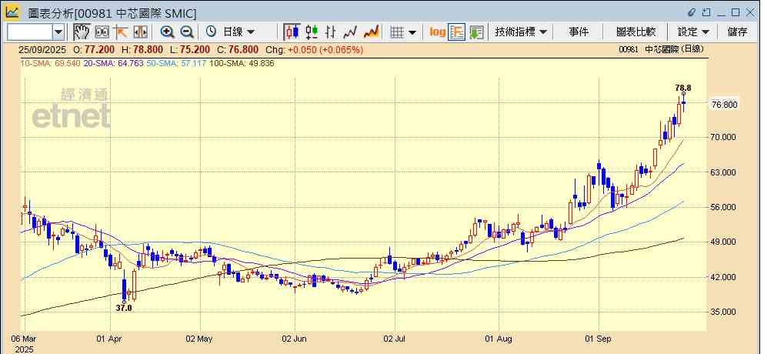Open the stock code combo box arrow
Screen dimensions: 764x354
(x=58, y=32)
